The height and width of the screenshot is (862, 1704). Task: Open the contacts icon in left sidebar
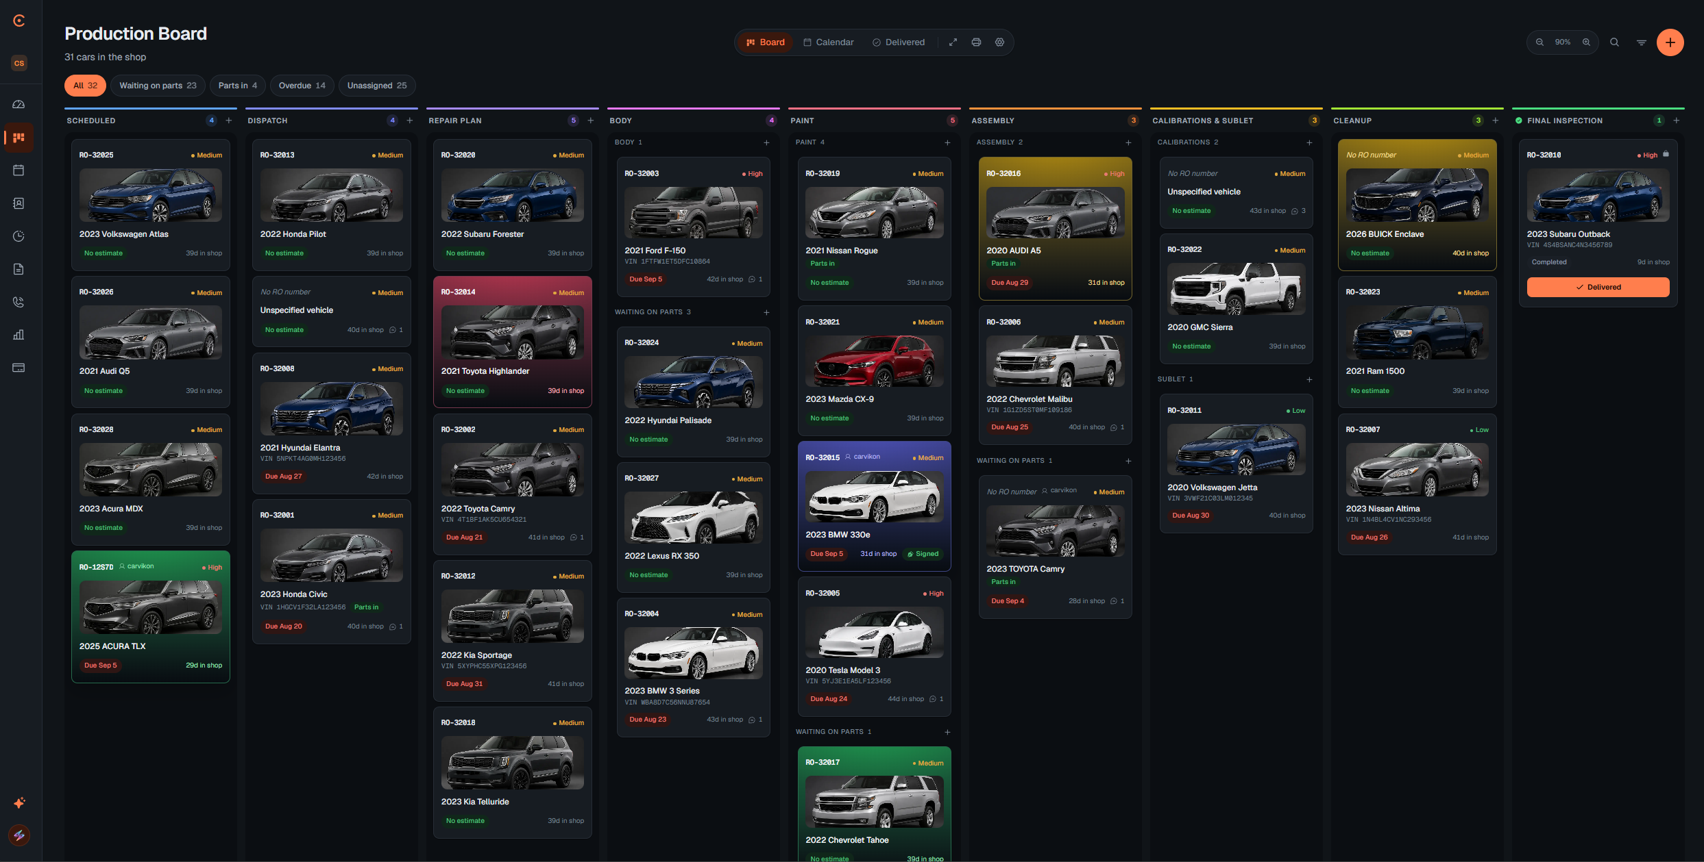click(19, 203)
